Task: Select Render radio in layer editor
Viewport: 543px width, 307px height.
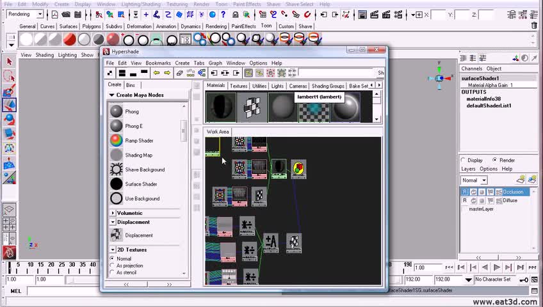Action: coord(494,160)
